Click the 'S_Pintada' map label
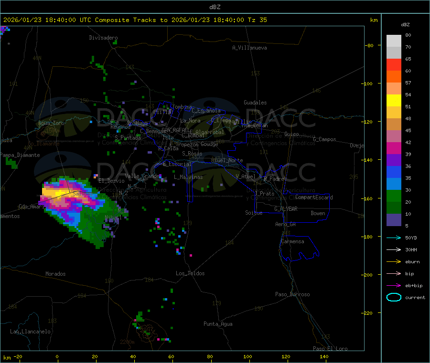Viewport: 430px width, 363px height. pos(128,138)
